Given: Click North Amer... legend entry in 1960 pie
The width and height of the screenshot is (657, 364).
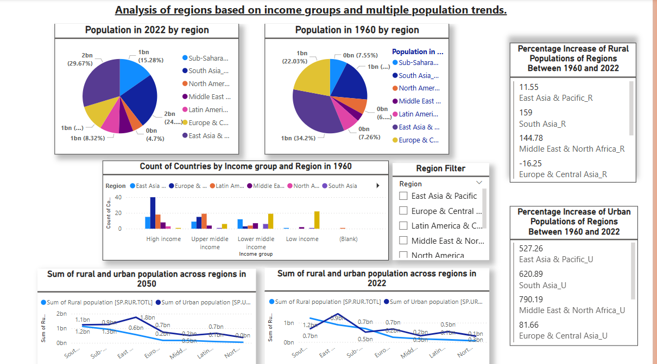Looking at the screenshot, I should click(416, 88).
